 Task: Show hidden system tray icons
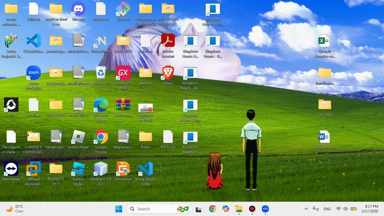tap(306, 209)
